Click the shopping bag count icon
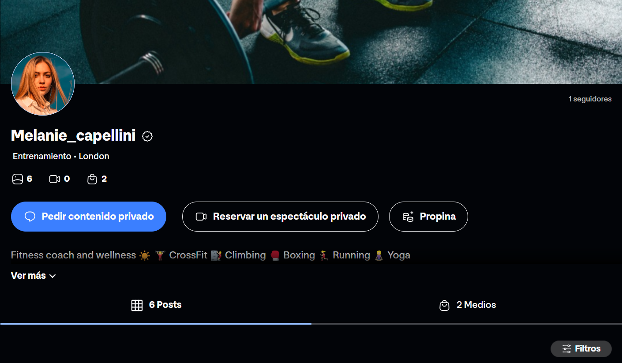 pos(92,179)
